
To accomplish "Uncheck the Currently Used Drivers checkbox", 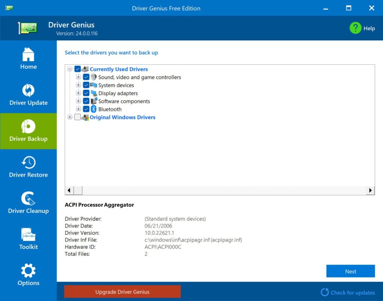I will [77, 69].
